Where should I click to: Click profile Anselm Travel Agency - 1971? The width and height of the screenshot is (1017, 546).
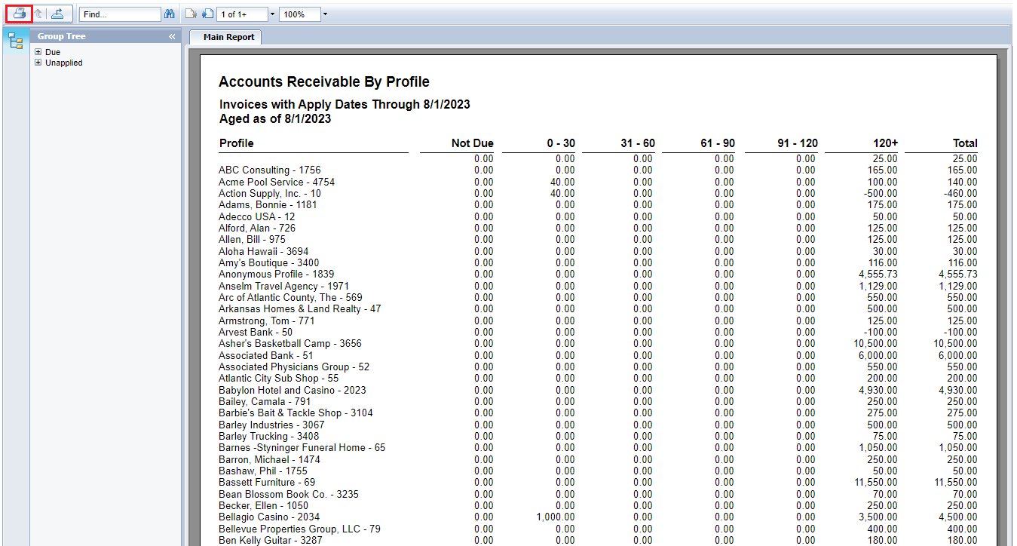[284, 286]
